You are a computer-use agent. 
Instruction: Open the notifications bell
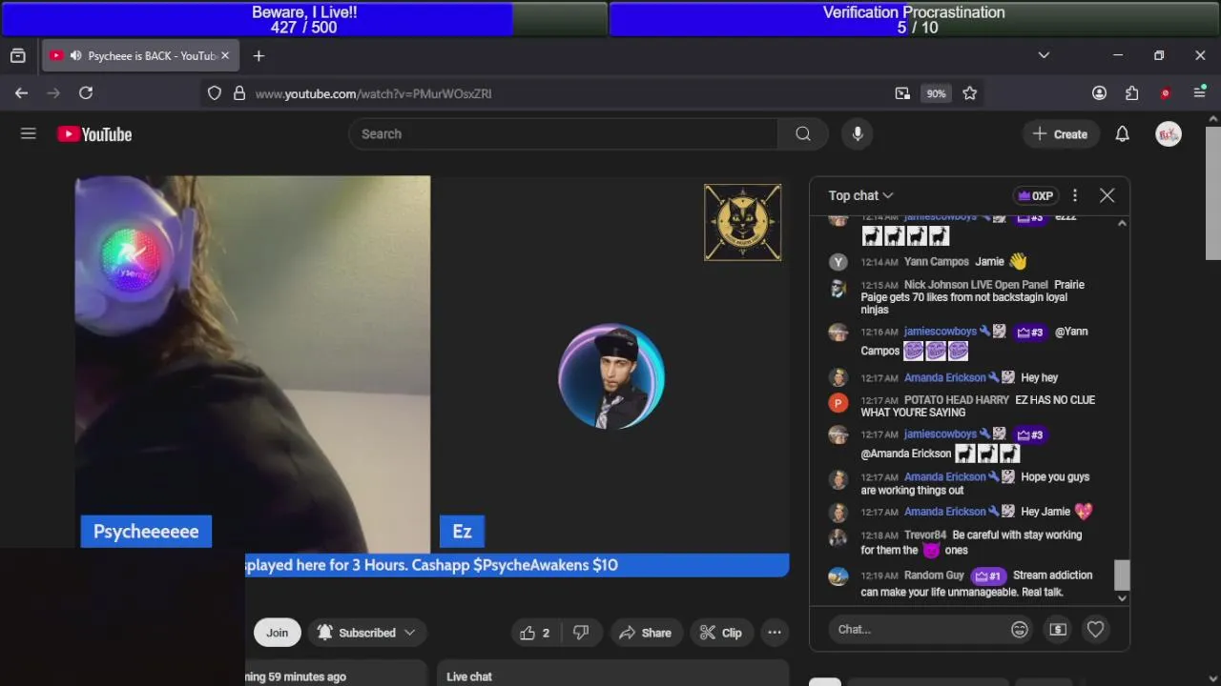click(x=1122, y=134)
